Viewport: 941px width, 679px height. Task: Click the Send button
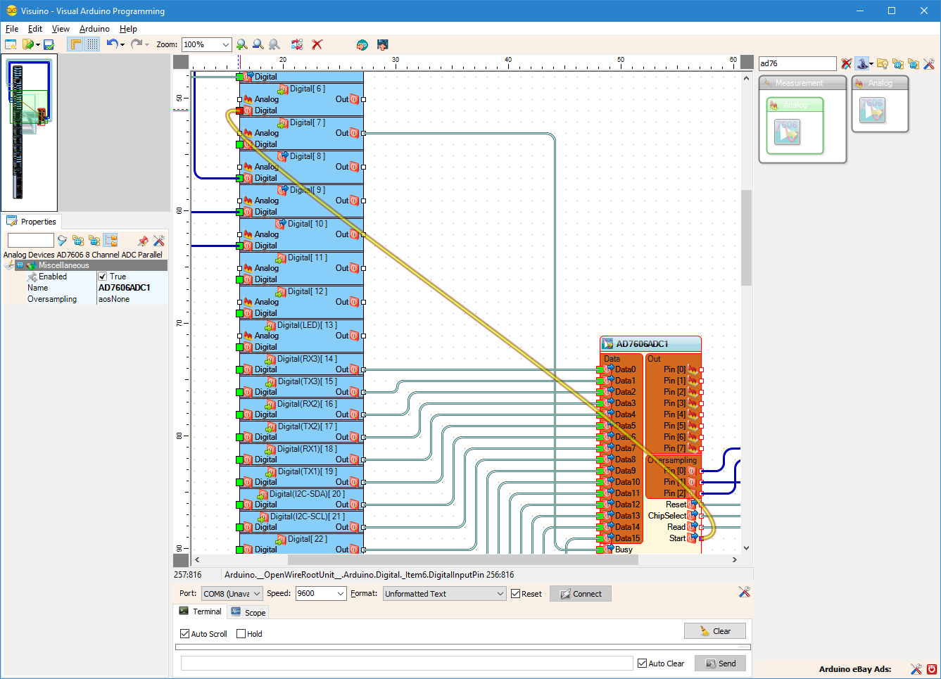click(720, 664)
